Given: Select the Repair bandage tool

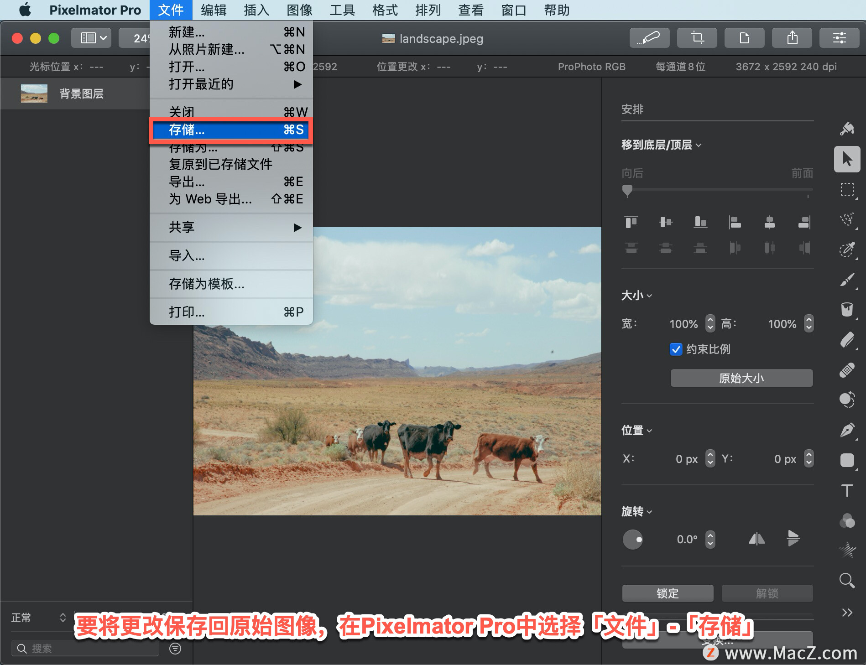Looking at the screenshot, I should pyautogui.click(x=847, y=370).
